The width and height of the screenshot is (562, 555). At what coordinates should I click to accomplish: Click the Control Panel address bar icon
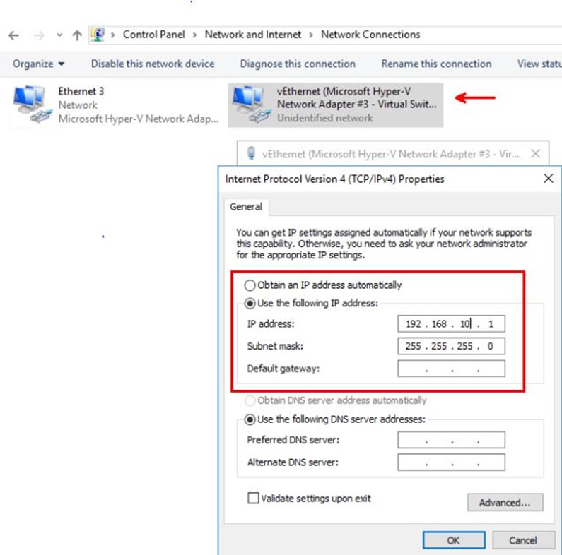[98, 35]
